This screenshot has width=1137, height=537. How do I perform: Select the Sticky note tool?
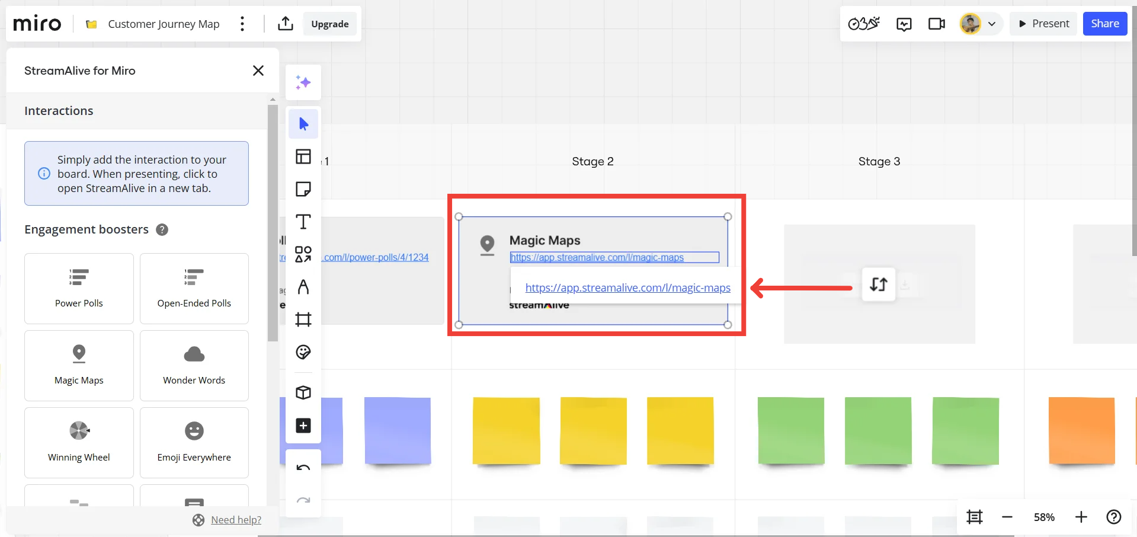click(x=303, y=189)
